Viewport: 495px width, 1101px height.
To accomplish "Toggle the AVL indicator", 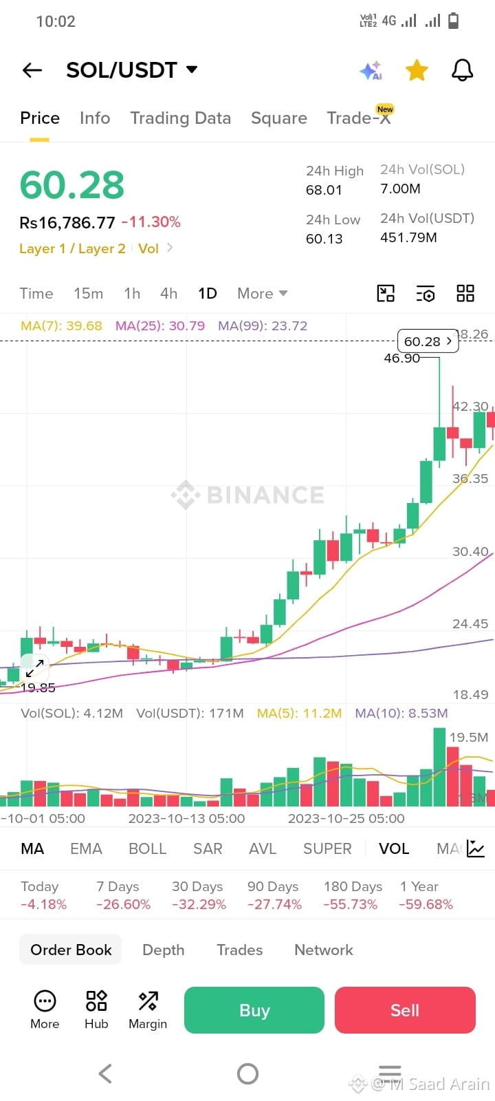I will [263, 848].
